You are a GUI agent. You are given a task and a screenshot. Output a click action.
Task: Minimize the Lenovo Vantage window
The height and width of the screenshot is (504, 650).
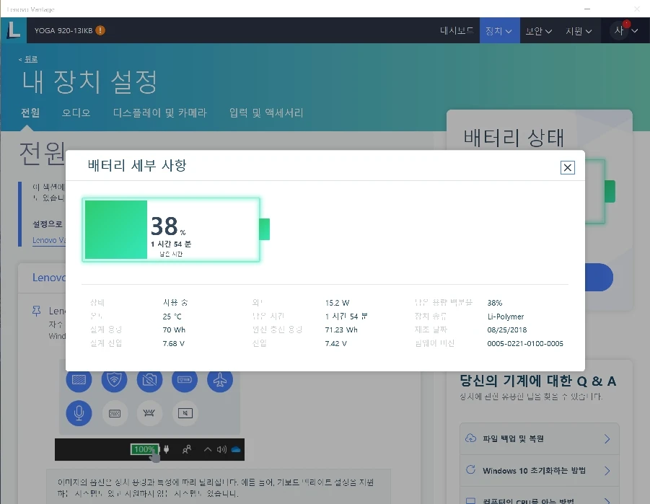[587, 9]
